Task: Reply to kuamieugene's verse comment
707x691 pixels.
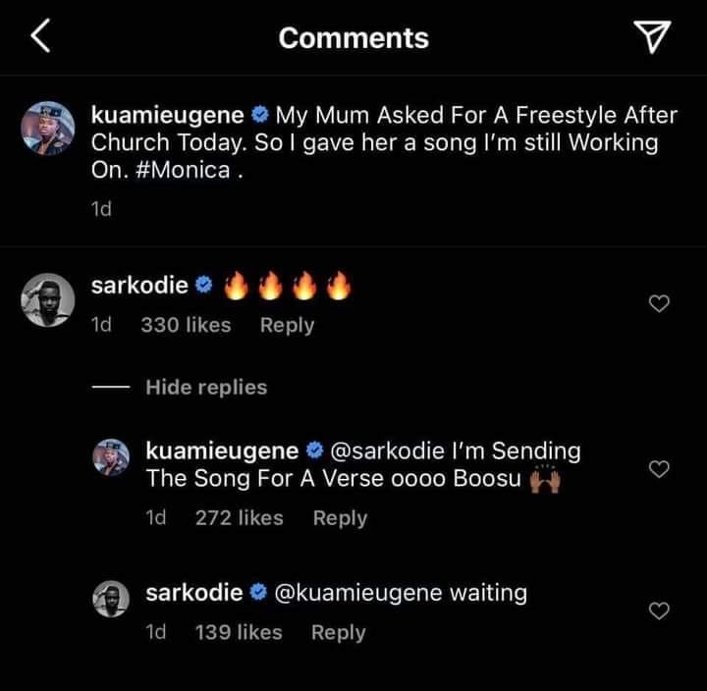Action: coord(340,518)
